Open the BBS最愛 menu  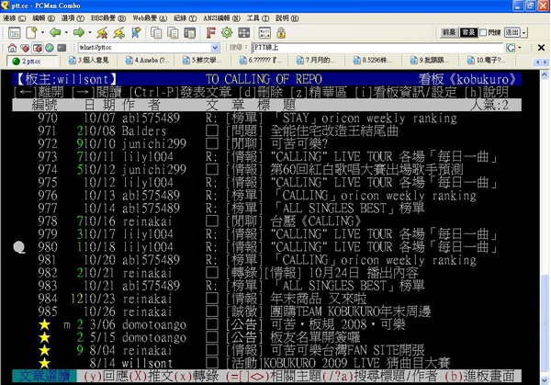pos(108,18)
